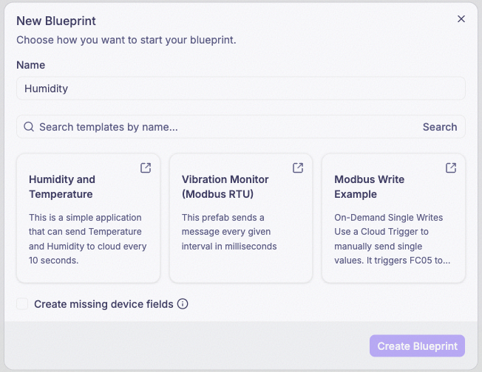Click the Search button
Viewport: 482px width, 372px height.
click(x=440, y=127)
